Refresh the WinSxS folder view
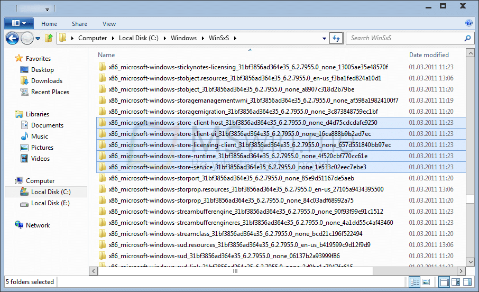The height and width of the screenshot is (292, 479). [x=336, y=38]
